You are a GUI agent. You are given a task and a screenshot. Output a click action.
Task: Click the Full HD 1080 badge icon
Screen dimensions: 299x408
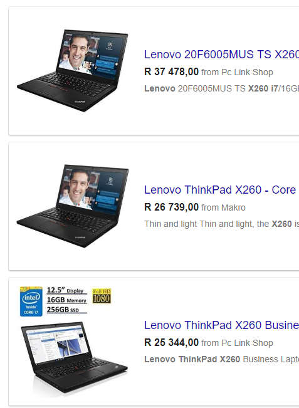102,296
